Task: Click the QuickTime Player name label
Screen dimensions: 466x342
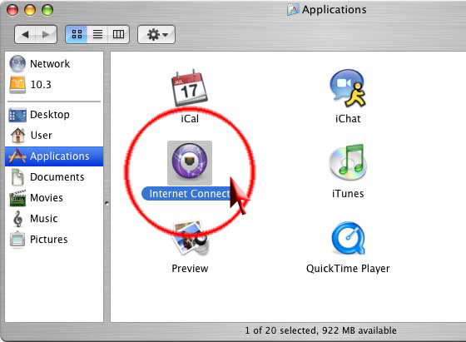Action: 348,269
